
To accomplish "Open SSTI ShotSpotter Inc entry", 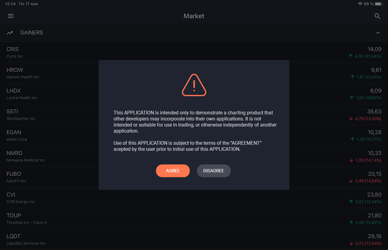I will point(194,115).
